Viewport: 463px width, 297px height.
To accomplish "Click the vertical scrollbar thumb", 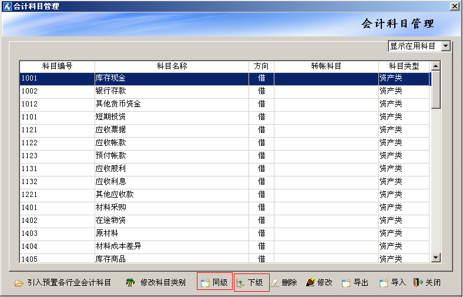I will [436, 89].
